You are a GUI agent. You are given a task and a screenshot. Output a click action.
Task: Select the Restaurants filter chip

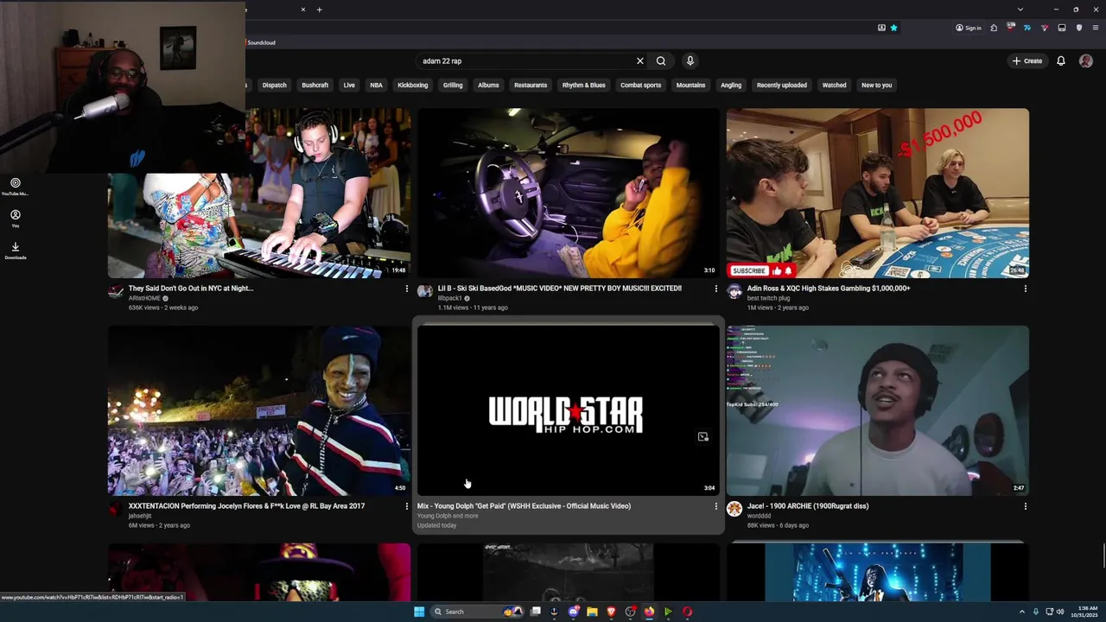coord(531,85)
